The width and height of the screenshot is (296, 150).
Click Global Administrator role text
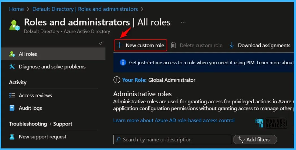(x=172, y=80)
